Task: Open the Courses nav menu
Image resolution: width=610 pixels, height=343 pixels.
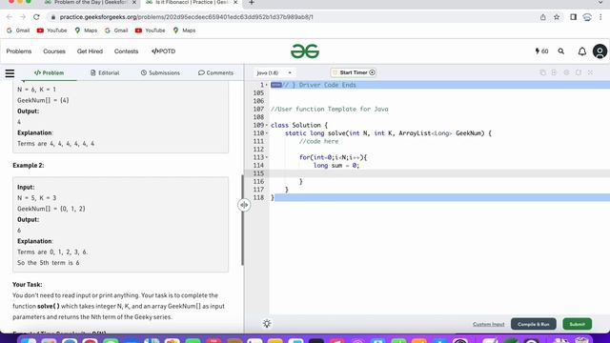Action: point(54,51)
